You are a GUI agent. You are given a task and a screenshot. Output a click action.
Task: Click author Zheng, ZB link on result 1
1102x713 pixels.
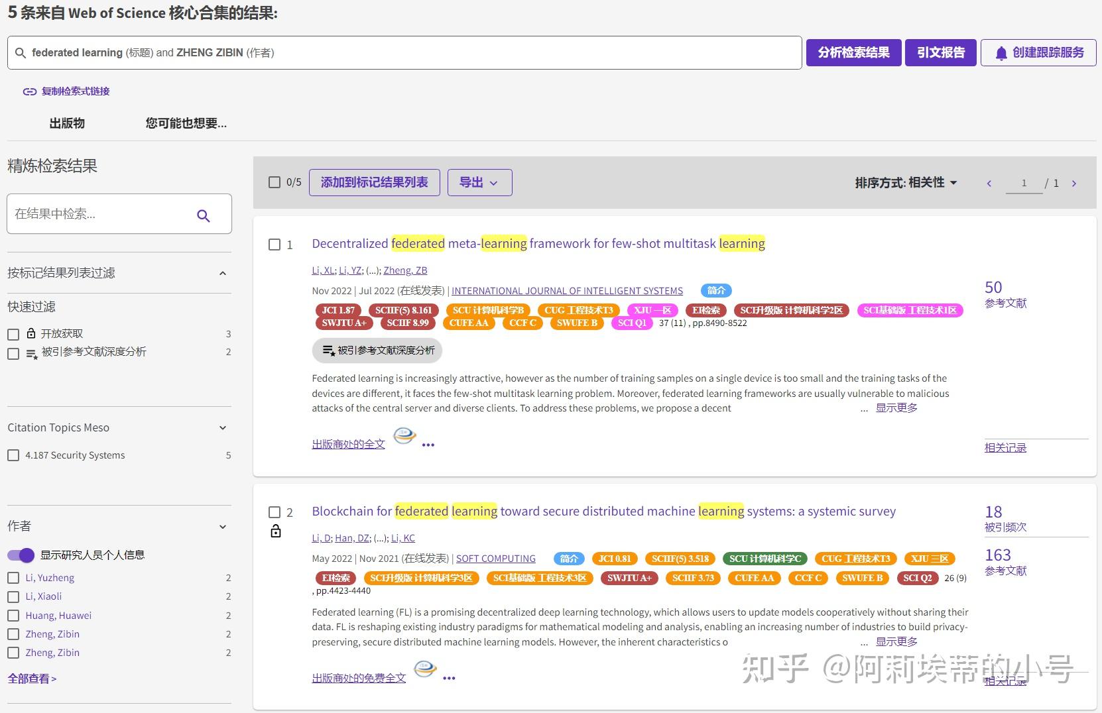click(405, 270)
